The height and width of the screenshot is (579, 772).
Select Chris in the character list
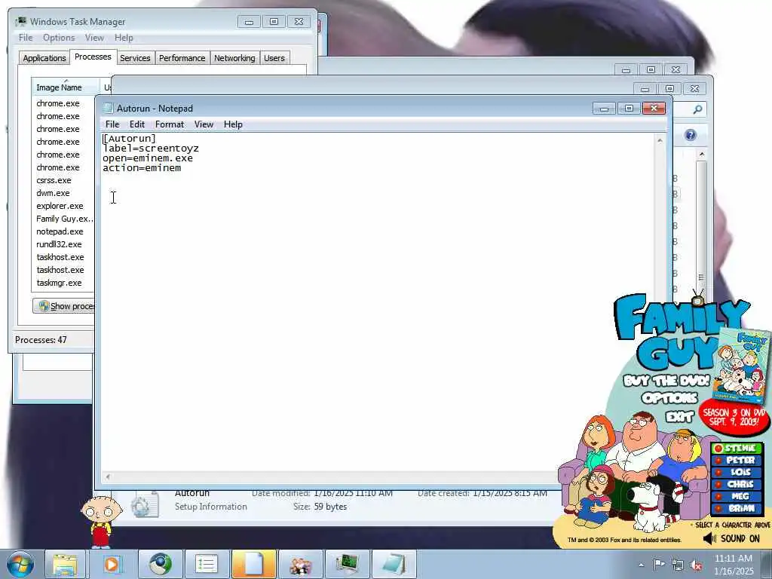pyautogui.click(x=737, y=484)
